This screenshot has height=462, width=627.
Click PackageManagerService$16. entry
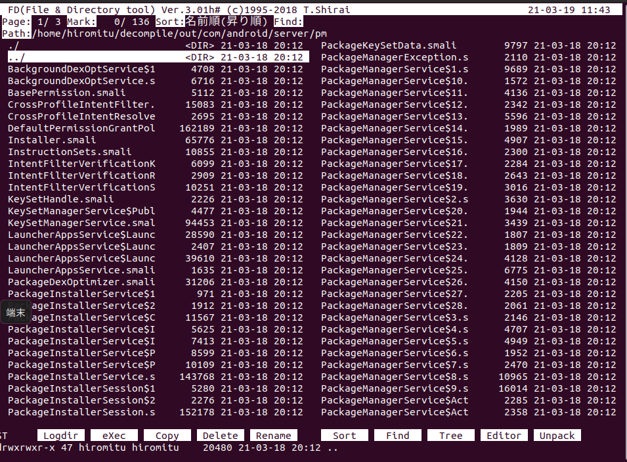[x=469, y=152]
